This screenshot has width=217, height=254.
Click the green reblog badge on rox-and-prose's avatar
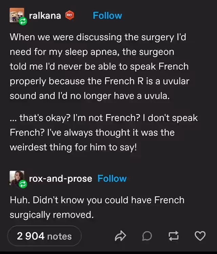pyautogui.click(x=23, y=184)
